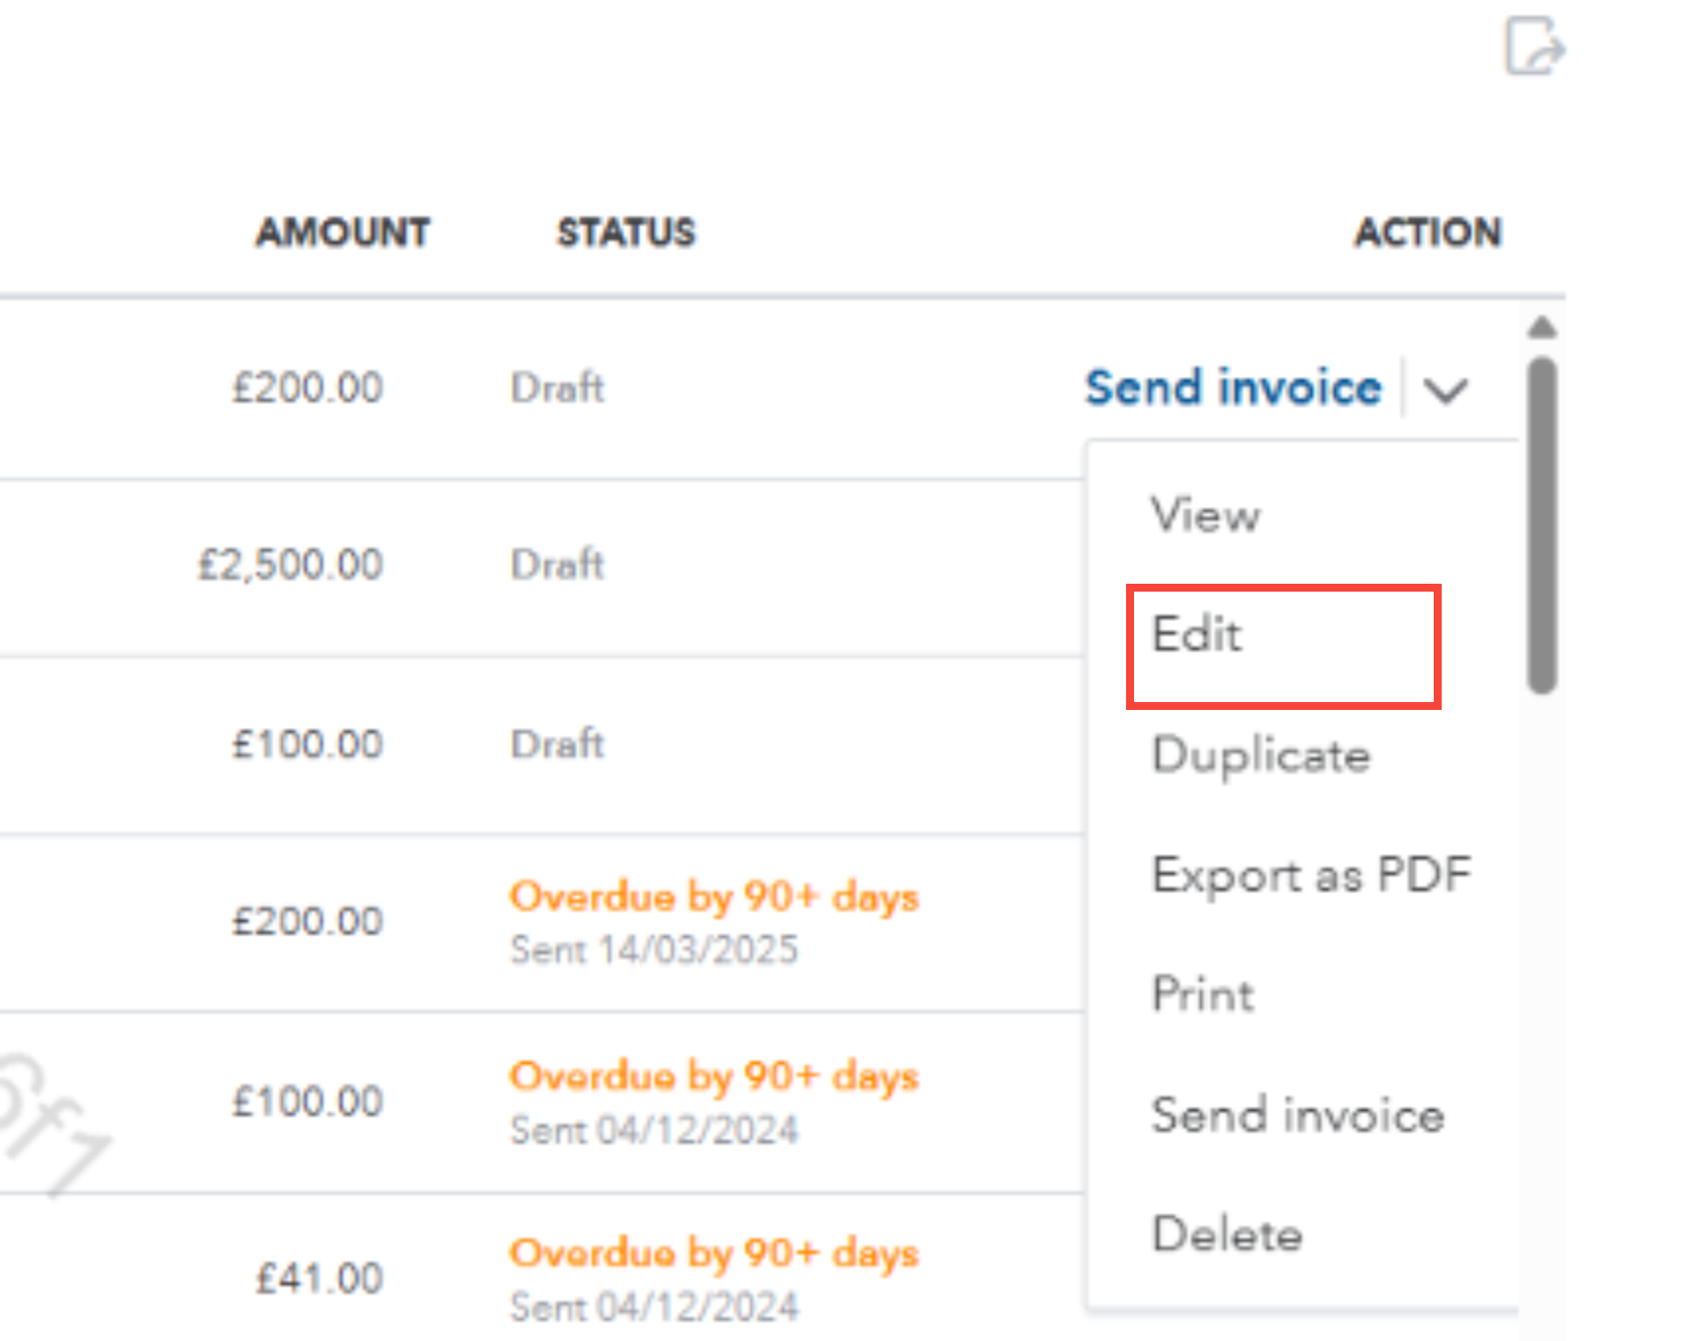Click the Send invoice link for £200.00 draft
Image resolution: width=1700 pixels, height=1341 pixels.
1234,387
